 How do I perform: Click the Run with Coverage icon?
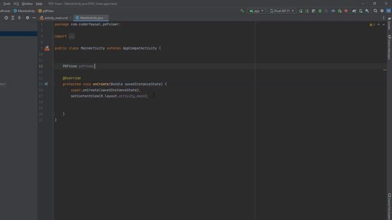(x=326, y=11)
